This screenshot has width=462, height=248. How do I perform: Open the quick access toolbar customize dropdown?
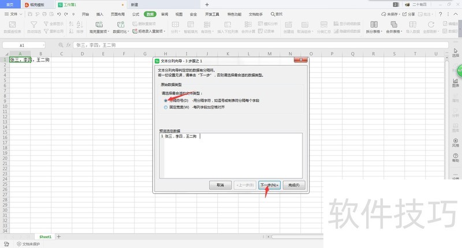[x=73, y=14]
